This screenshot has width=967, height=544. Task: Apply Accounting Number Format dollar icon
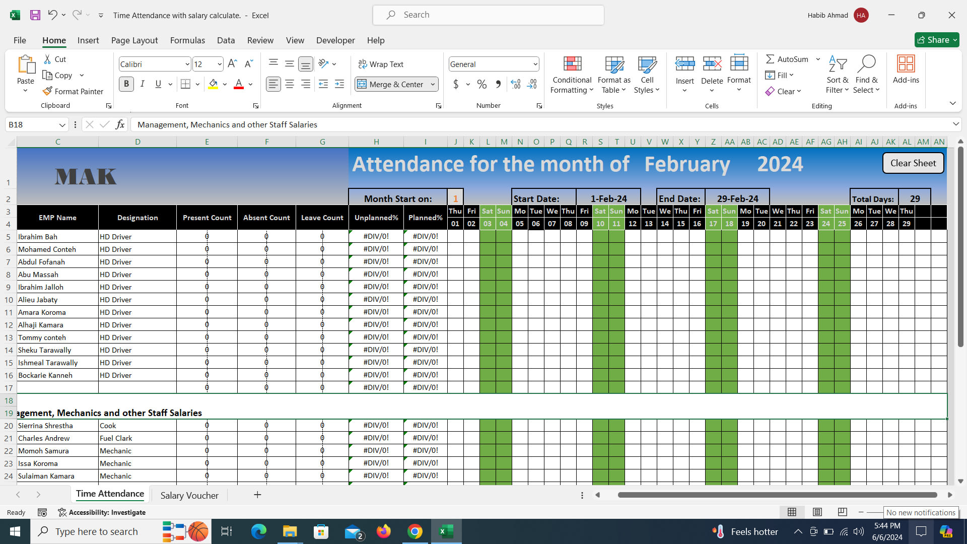(456, 84)
